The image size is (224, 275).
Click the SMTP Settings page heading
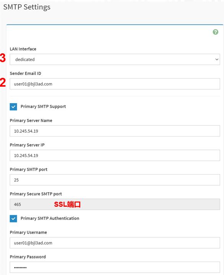point(27,7)
